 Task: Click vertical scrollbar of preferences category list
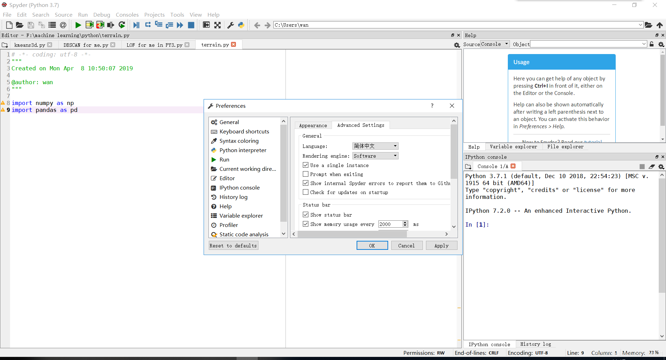pyautogui.click(x=283, y=173)
